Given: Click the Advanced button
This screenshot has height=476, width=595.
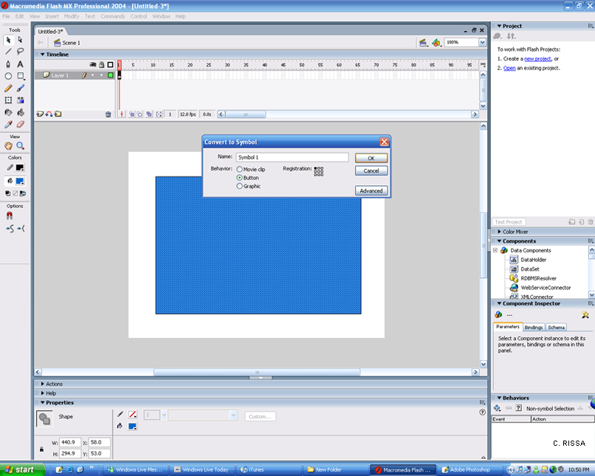Looking at the screenshot, I should click(x=371, y=191).
